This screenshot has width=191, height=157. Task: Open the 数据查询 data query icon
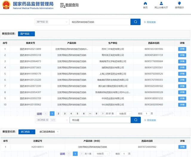coord(63,5)
